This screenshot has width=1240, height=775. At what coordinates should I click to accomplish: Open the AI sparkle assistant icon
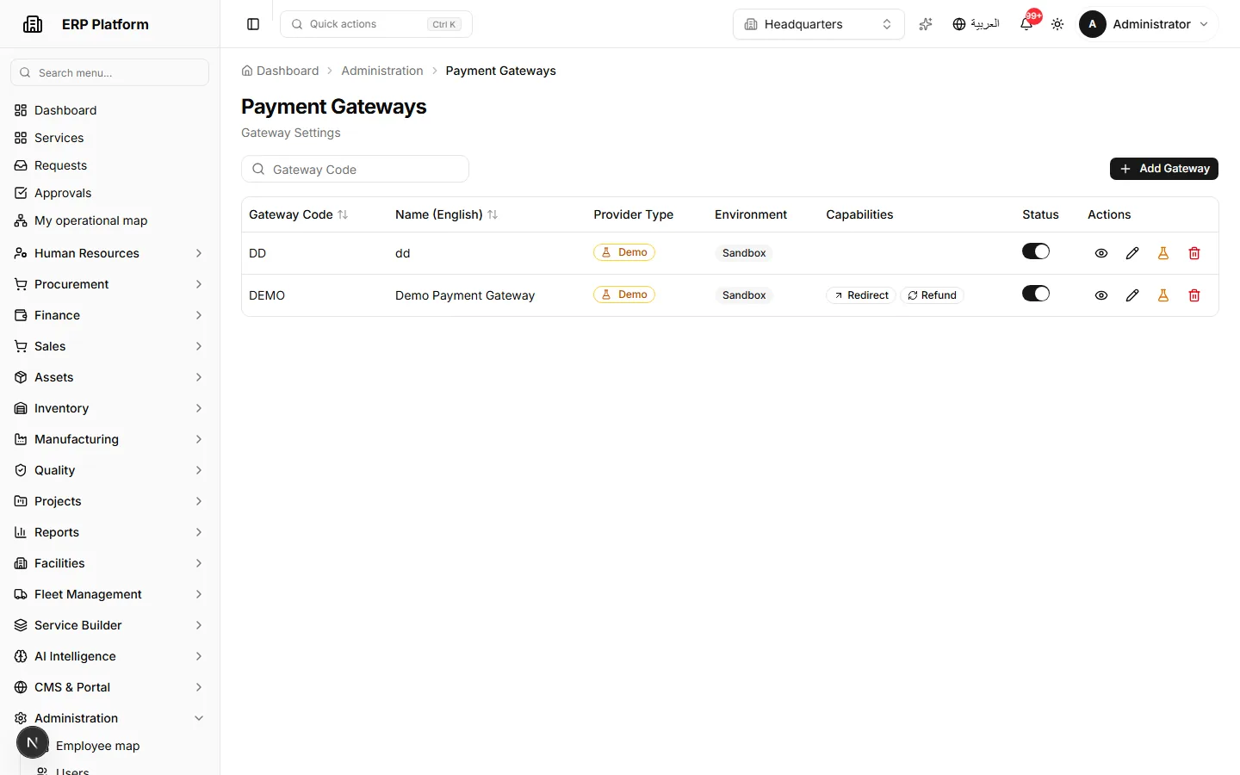click(x=926, y=24)
